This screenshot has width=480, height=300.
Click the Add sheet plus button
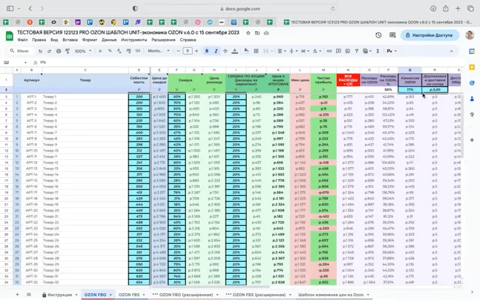[x=17, y=295]
